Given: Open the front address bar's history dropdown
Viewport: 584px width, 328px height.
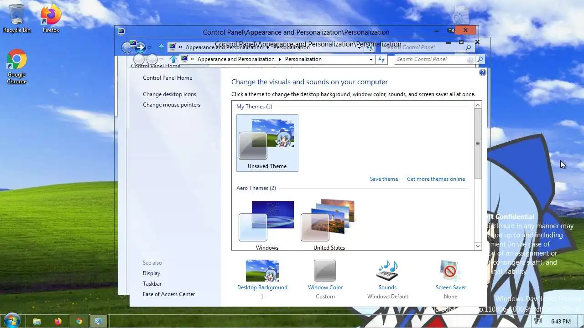Looking at the screenshot, I should (x=371, y=59).
